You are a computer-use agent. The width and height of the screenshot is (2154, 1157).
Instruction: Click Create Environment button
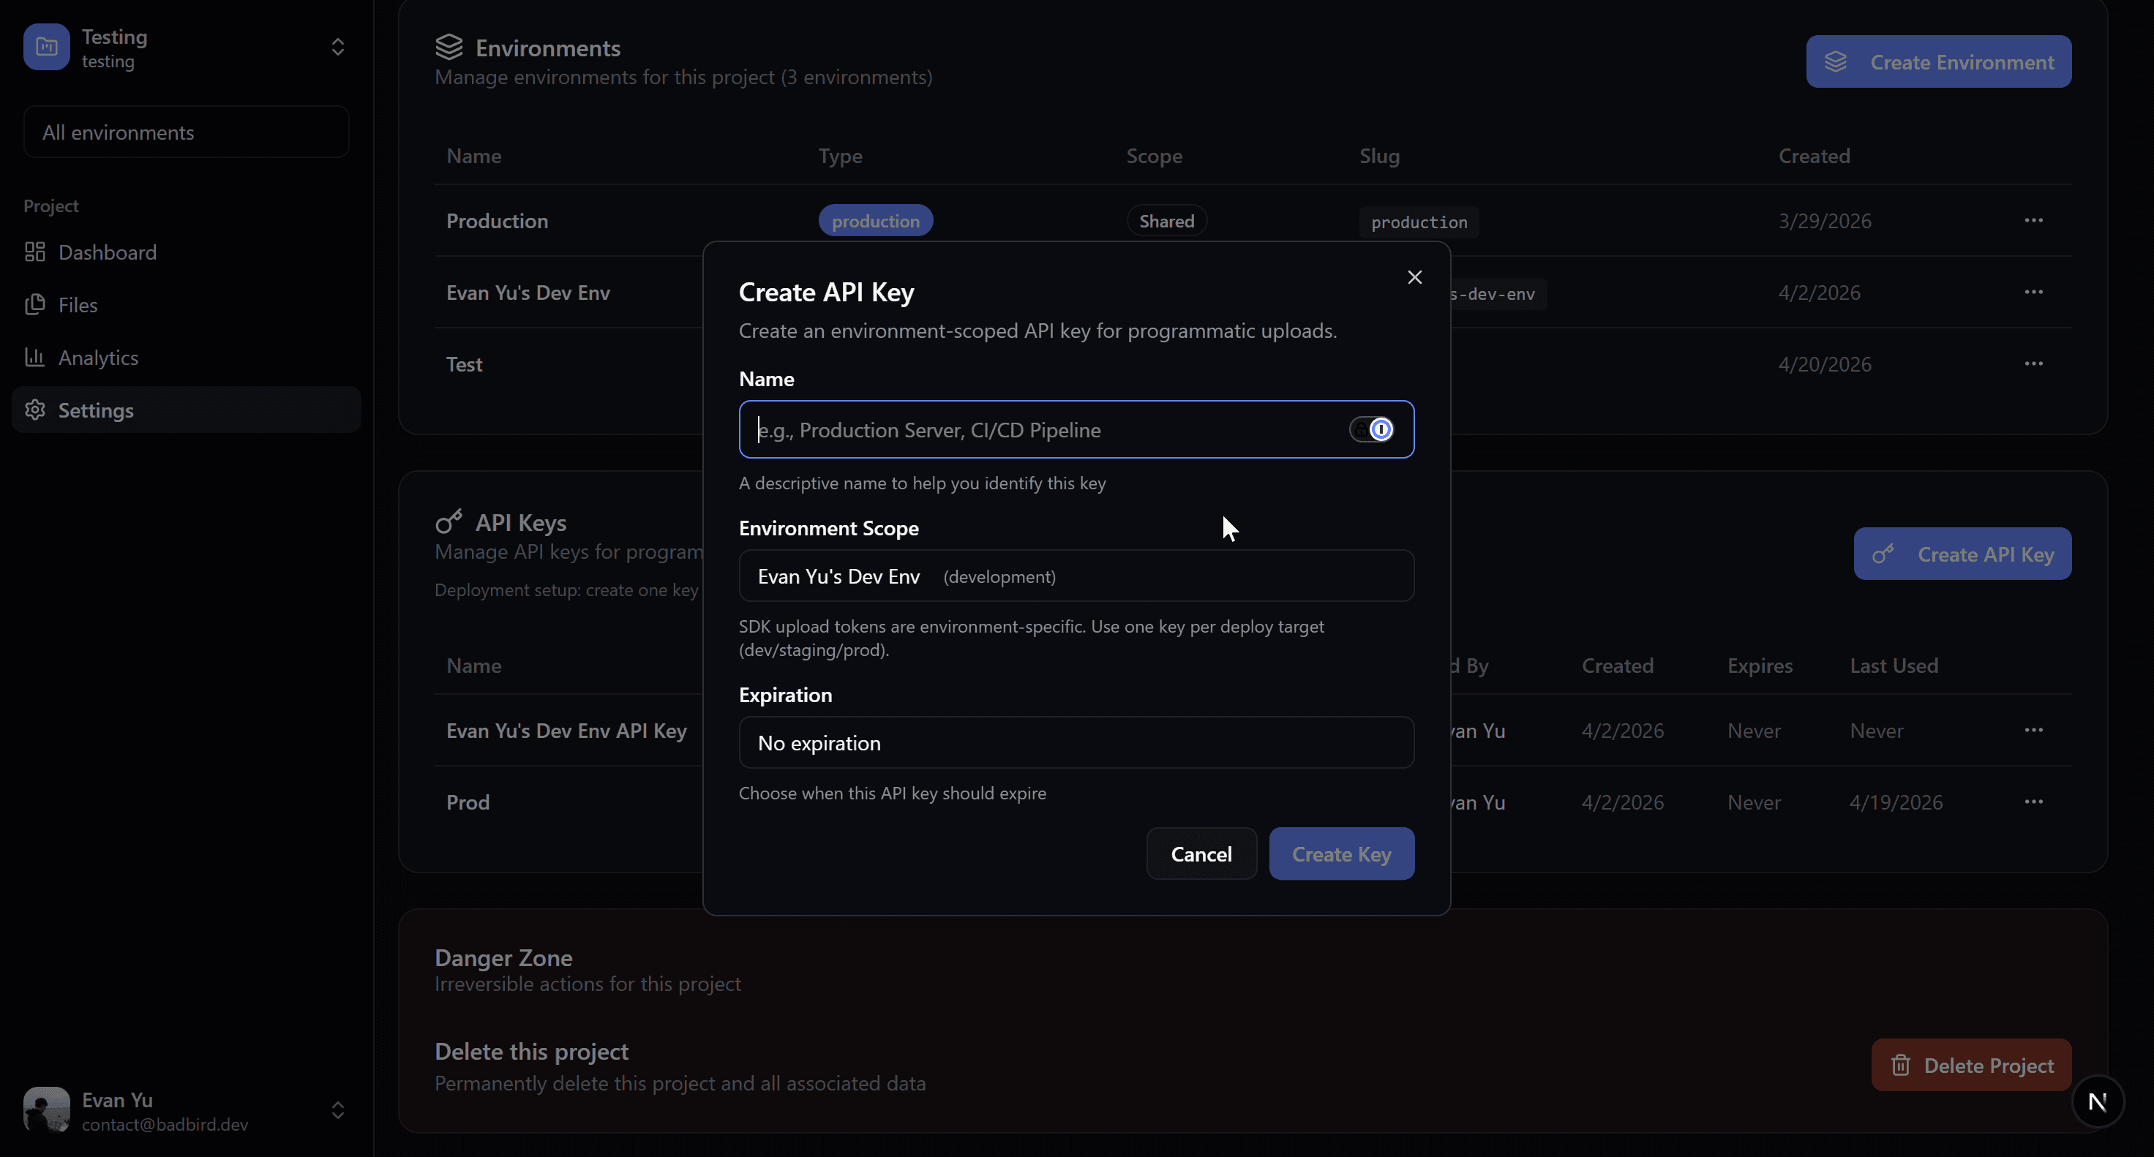pos(1938,62)
